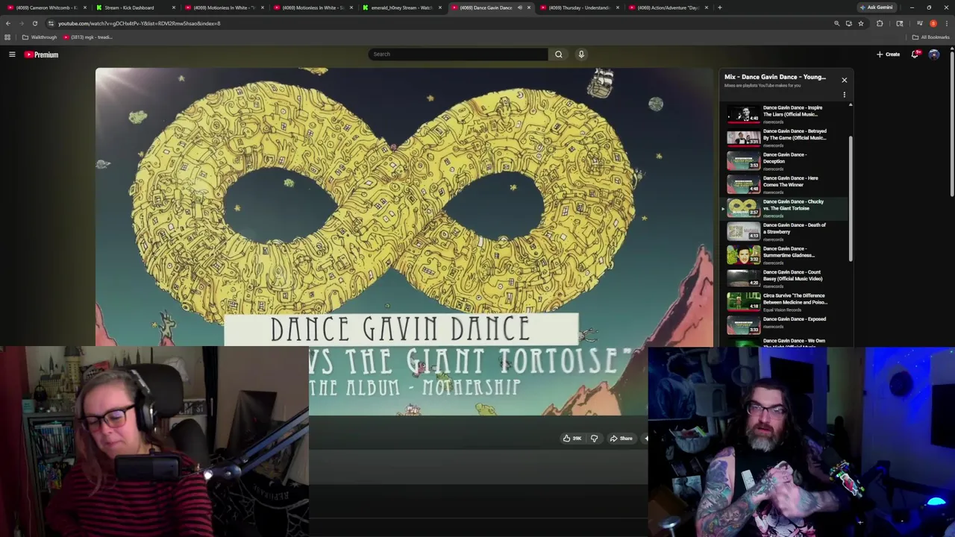Close the Cameron Whitcomb tab

point(84,7)
